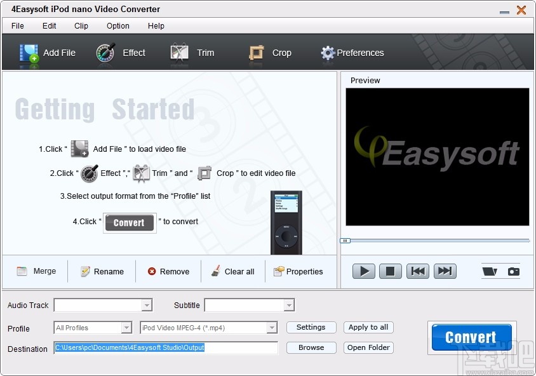Open the Clip menu
Viewport: 536px width, 376px height.
tap(81, 26)
